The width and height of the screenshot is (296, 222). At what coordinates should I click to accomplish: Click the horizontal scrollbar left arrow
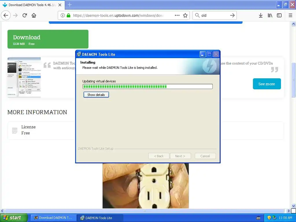tap(2, 211)
